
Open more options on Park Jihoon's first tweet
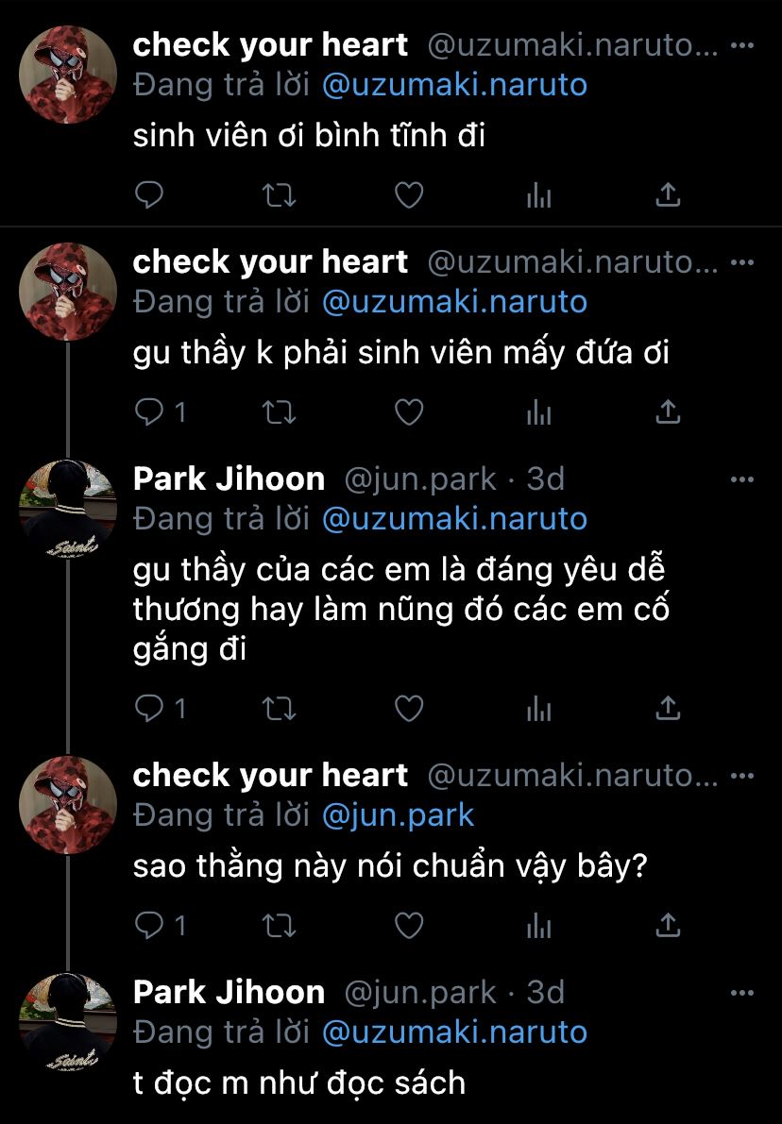tap(744, 479)
